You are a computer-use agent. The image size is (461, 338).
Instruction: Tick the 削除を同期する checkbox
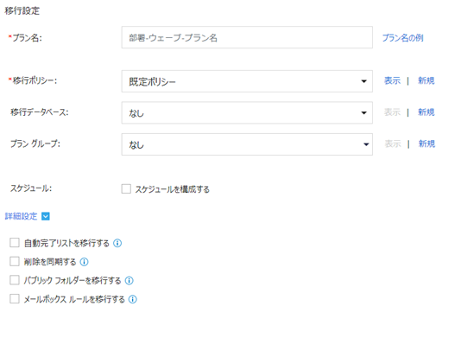(x=15, y=261)
